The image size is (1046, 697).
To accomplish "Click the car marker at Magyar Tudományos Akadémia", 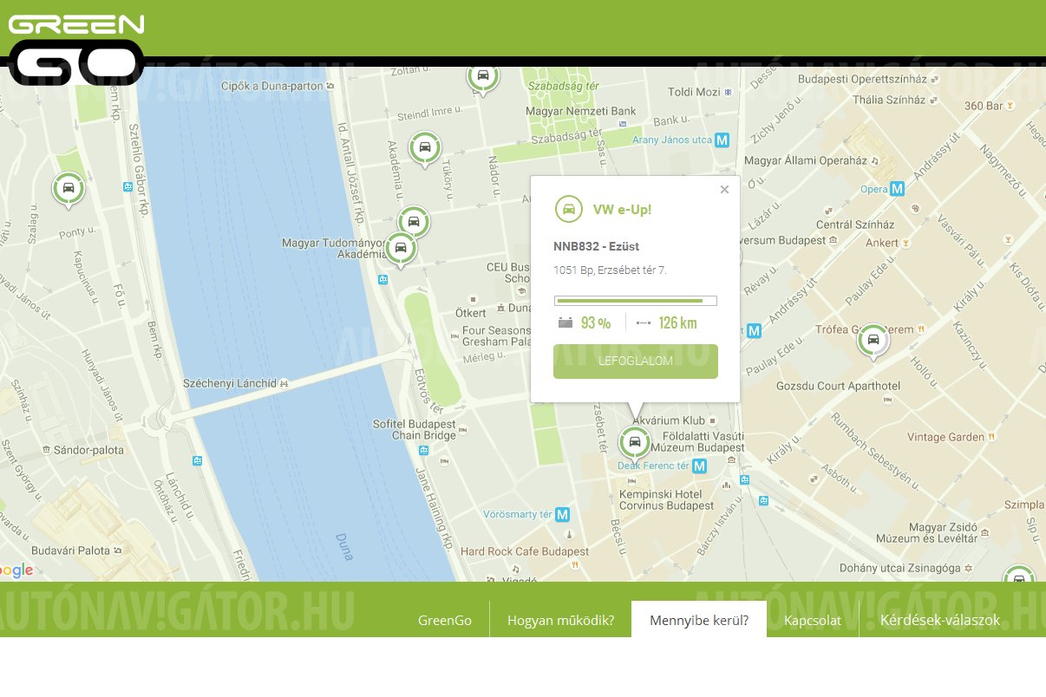I will [401, 249].
